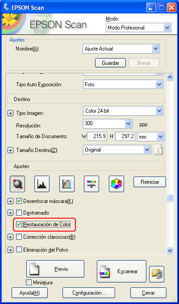Image resolution: width=179 pixels, height=304 pixels.
Task: Open the Tone Correction curve icon
Action: click(67, 184)
